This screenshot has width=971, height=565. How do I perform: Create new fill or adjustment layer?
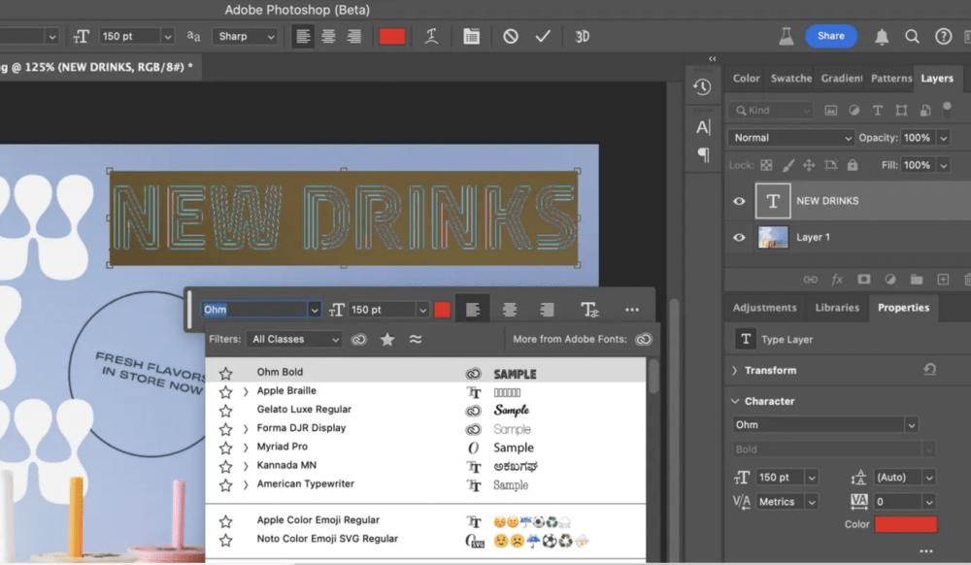coord(889,280)
